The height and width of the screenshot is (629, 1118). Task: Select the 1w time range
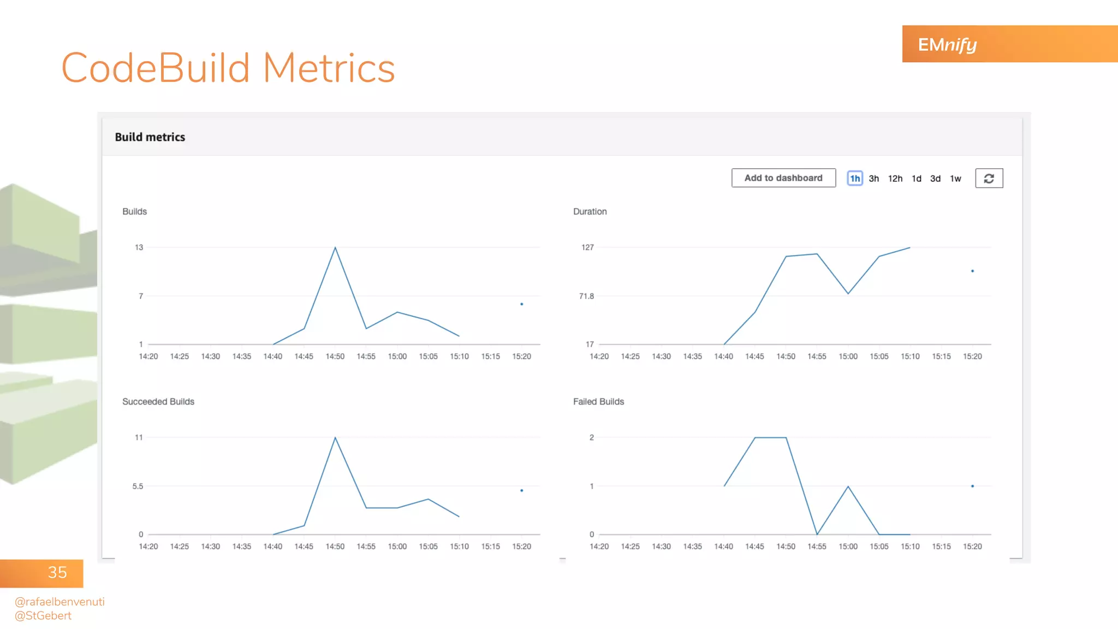click(955, 179)
